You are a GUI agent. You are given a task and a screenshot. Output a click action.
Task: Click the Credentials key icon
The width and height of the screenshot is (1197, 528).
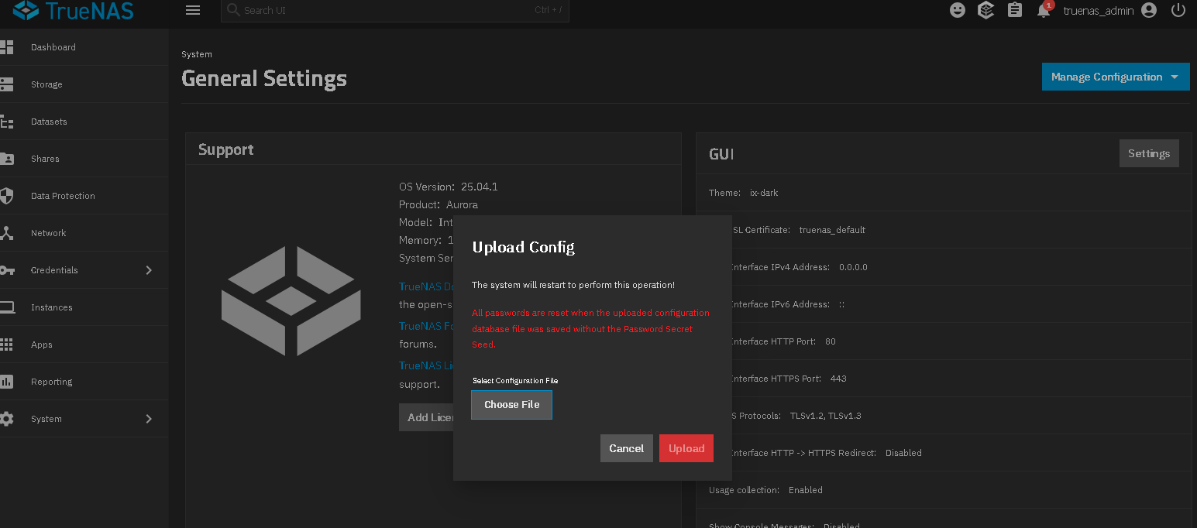6,270
